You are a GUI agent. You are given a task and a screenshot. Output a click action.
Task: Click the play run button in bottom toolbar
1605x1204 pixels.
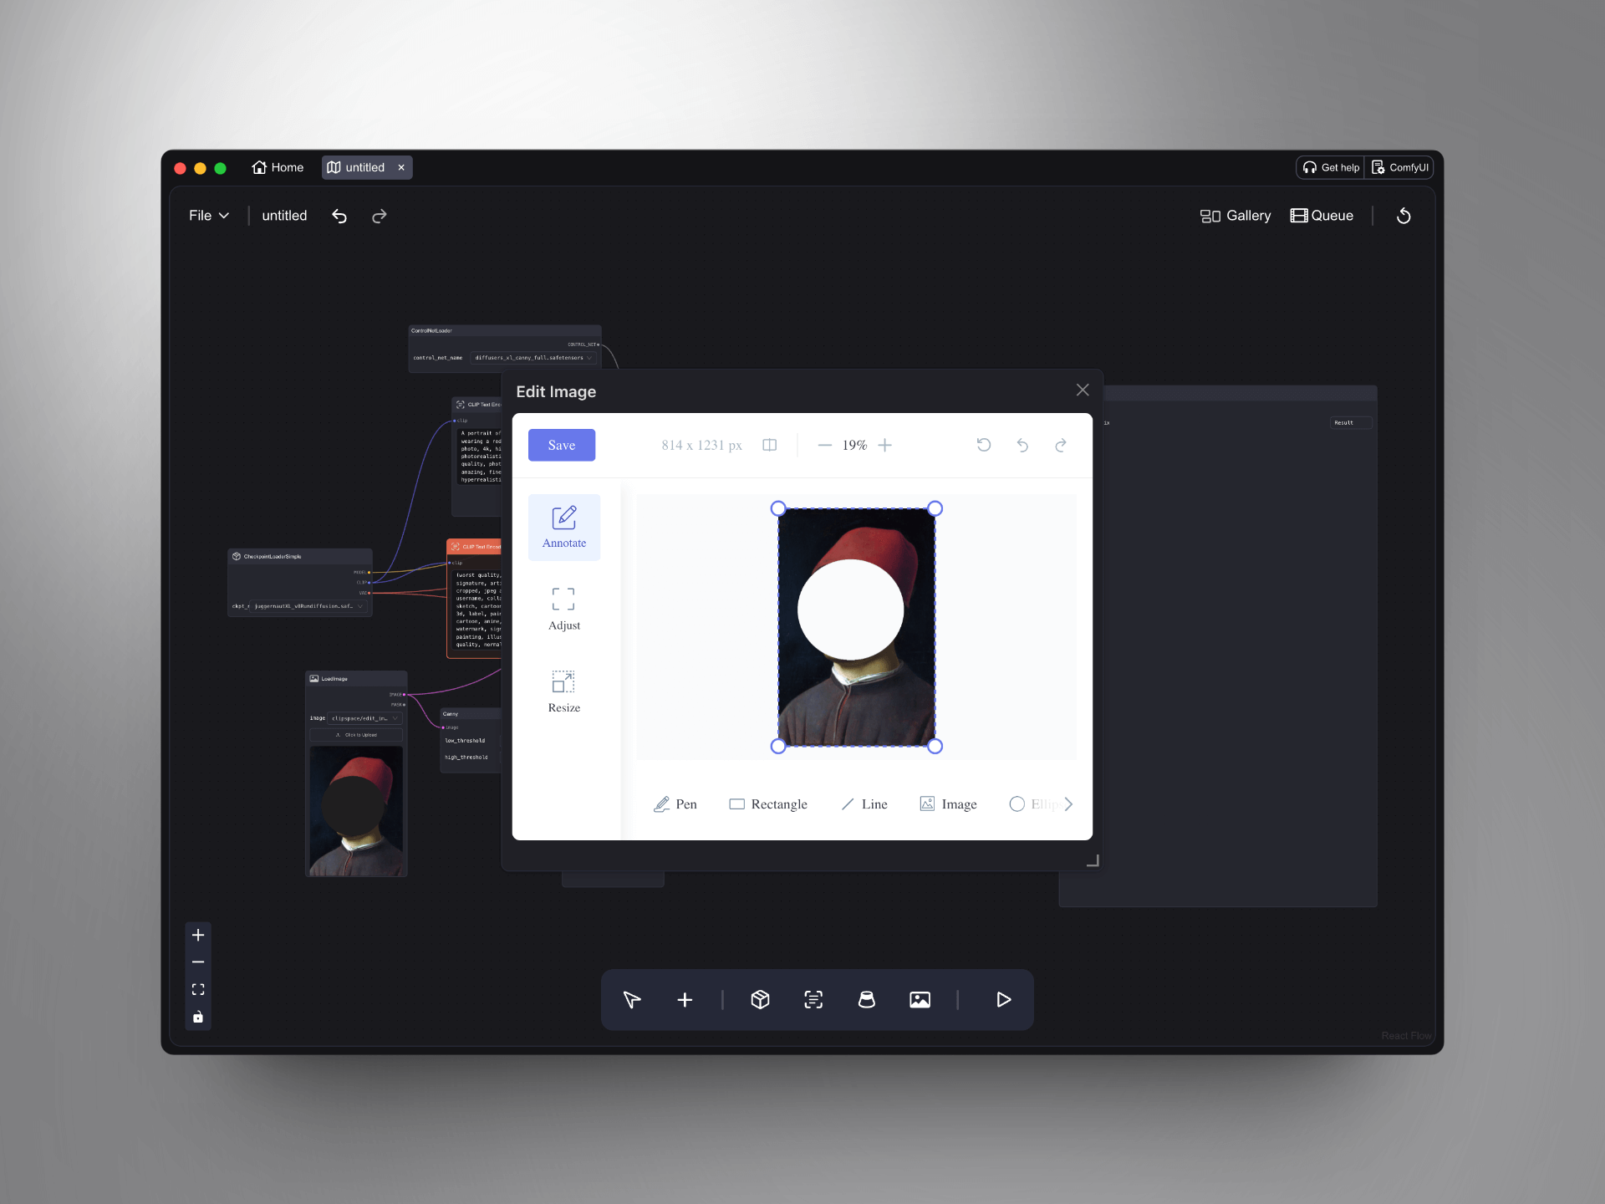point(1003,1000)
